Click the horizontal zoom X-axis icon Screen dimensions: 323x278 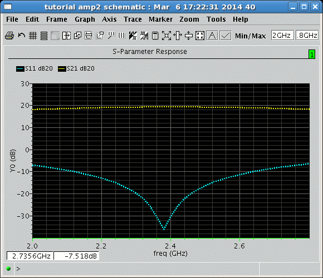[178, 36]
